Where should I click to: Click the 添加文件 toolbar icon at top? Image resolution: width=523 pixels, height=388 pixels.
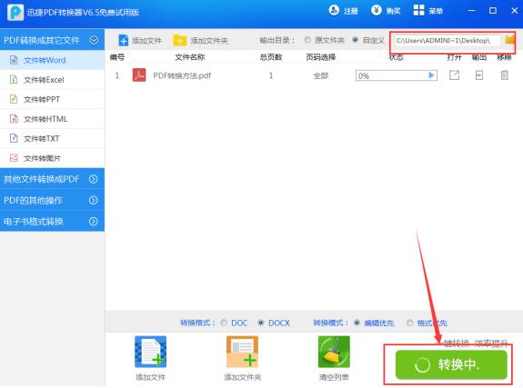pos(123,40)
